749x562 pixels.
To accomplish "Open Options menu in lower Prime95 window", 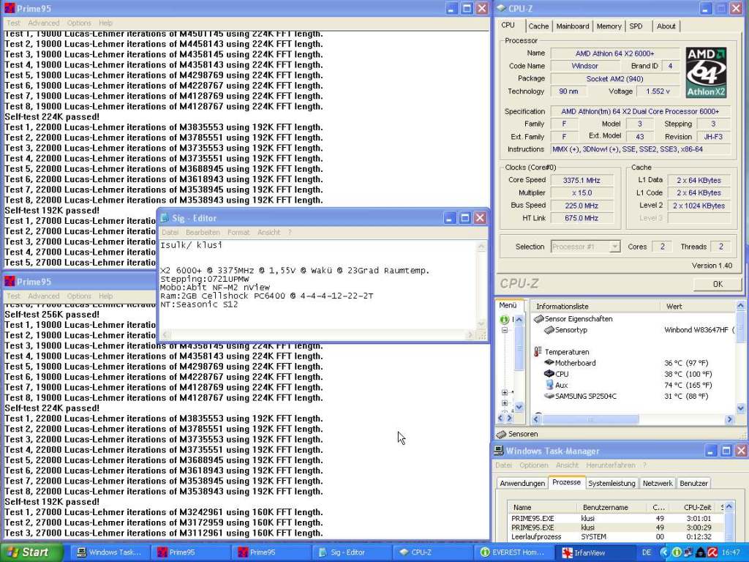I will pos(79,296).
